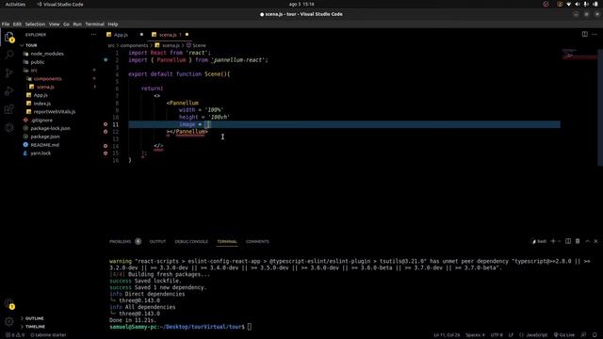
Task: Open the Go menu
Action: pyautogui.click(x=66, y=24)
